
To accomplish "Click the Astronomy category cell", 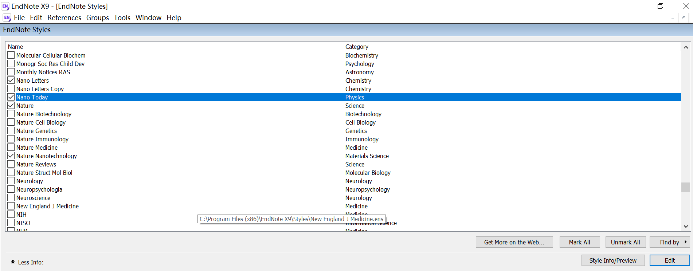I will (359, 72).
